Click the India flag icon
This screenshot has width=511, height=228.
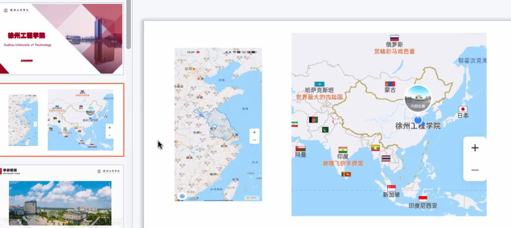tap(343, 150)
